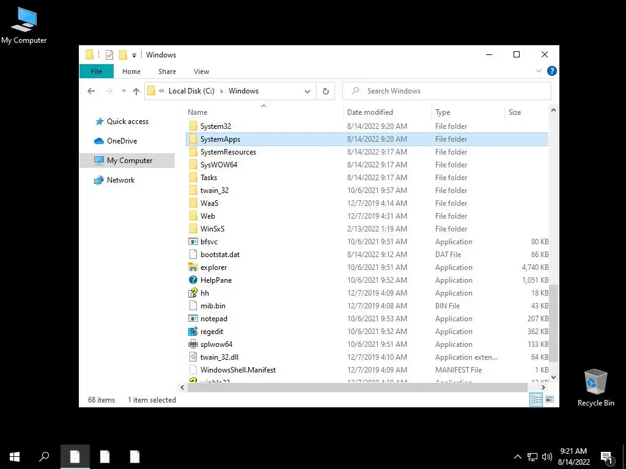Image resolution: width=626 pixels, height=469 pixels.
Task: Click the New folder quick access toolbar icon
Action: click(x=123, y=55)
